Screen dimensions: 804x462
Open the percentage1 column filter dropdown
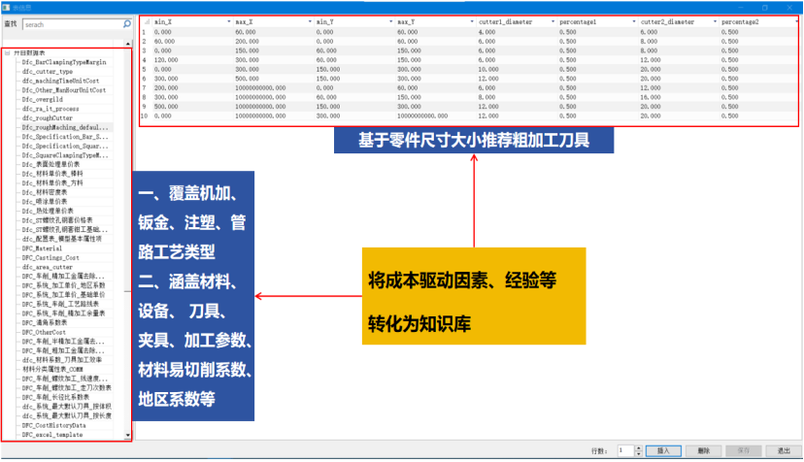[x=633, y=20]
